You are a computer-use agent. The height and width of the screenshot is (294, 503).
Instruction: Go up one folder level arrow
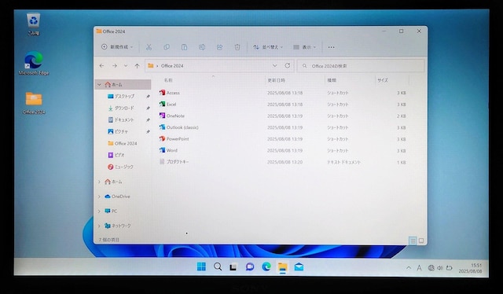tap(137, 66)
